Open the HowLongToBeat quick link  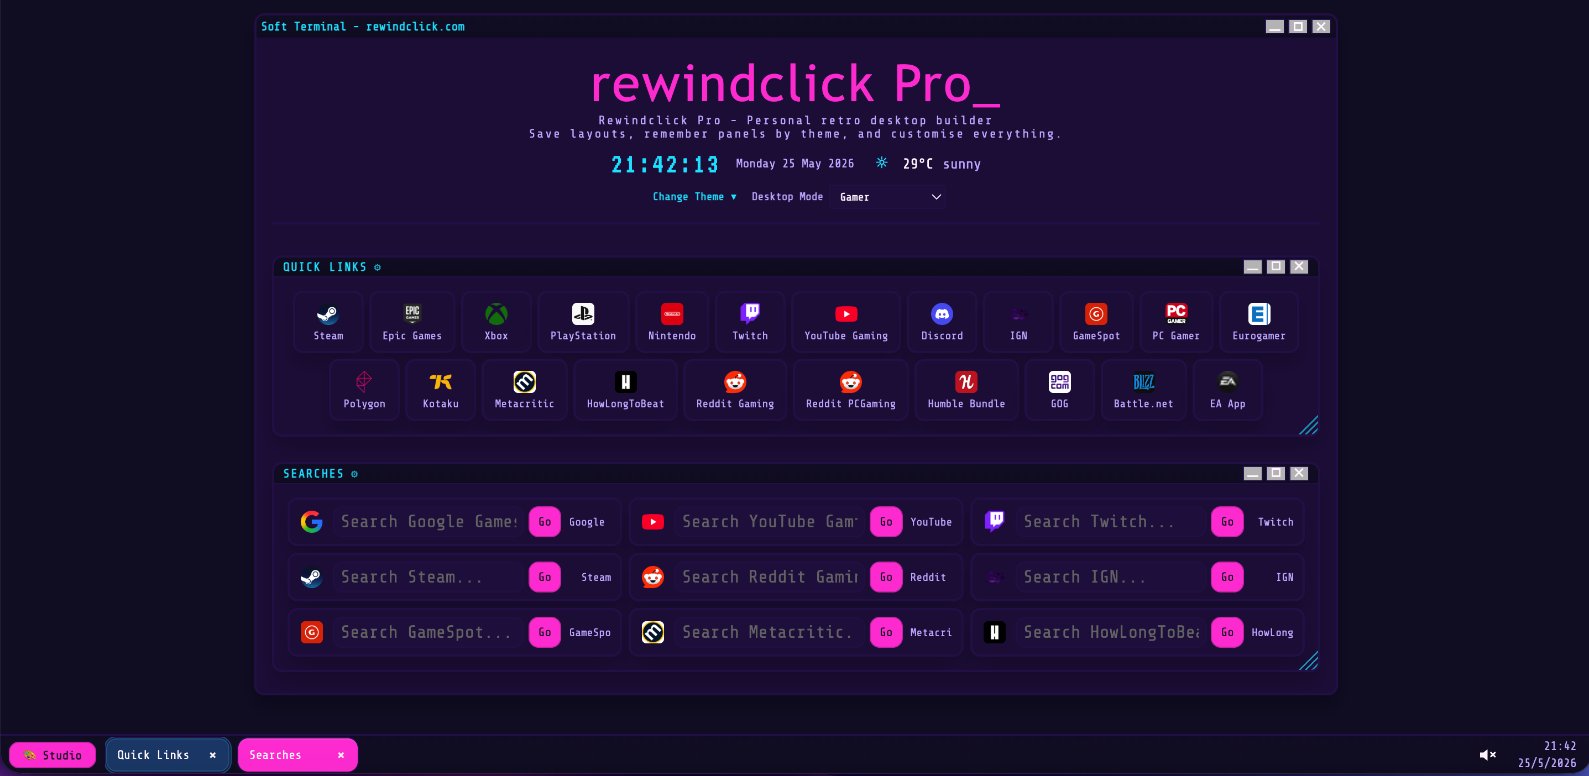click(625, 390)
